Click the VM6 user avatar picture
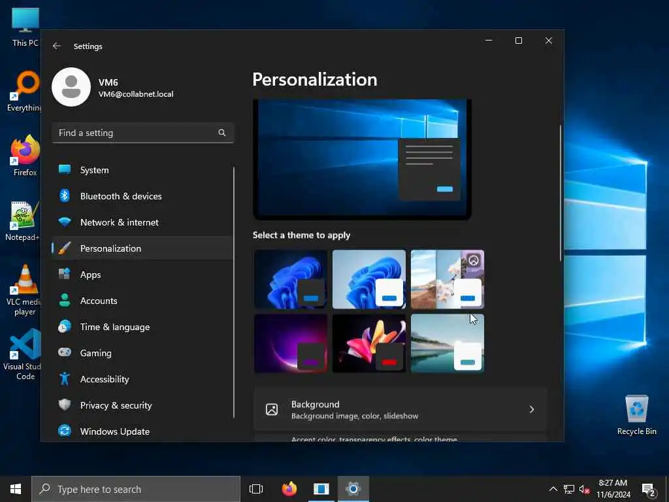The height and width of the screenshot is (502, 669). (71, 87)
